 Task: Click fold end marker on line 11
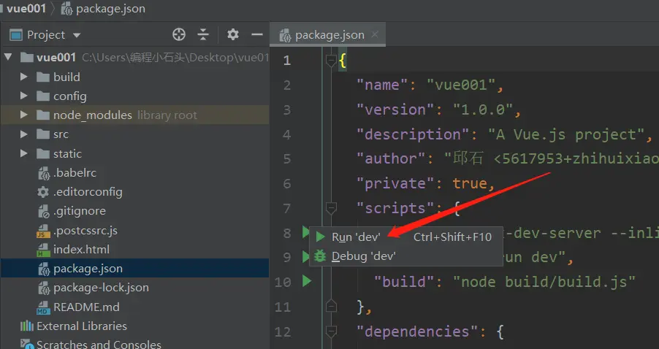[331, 306]
